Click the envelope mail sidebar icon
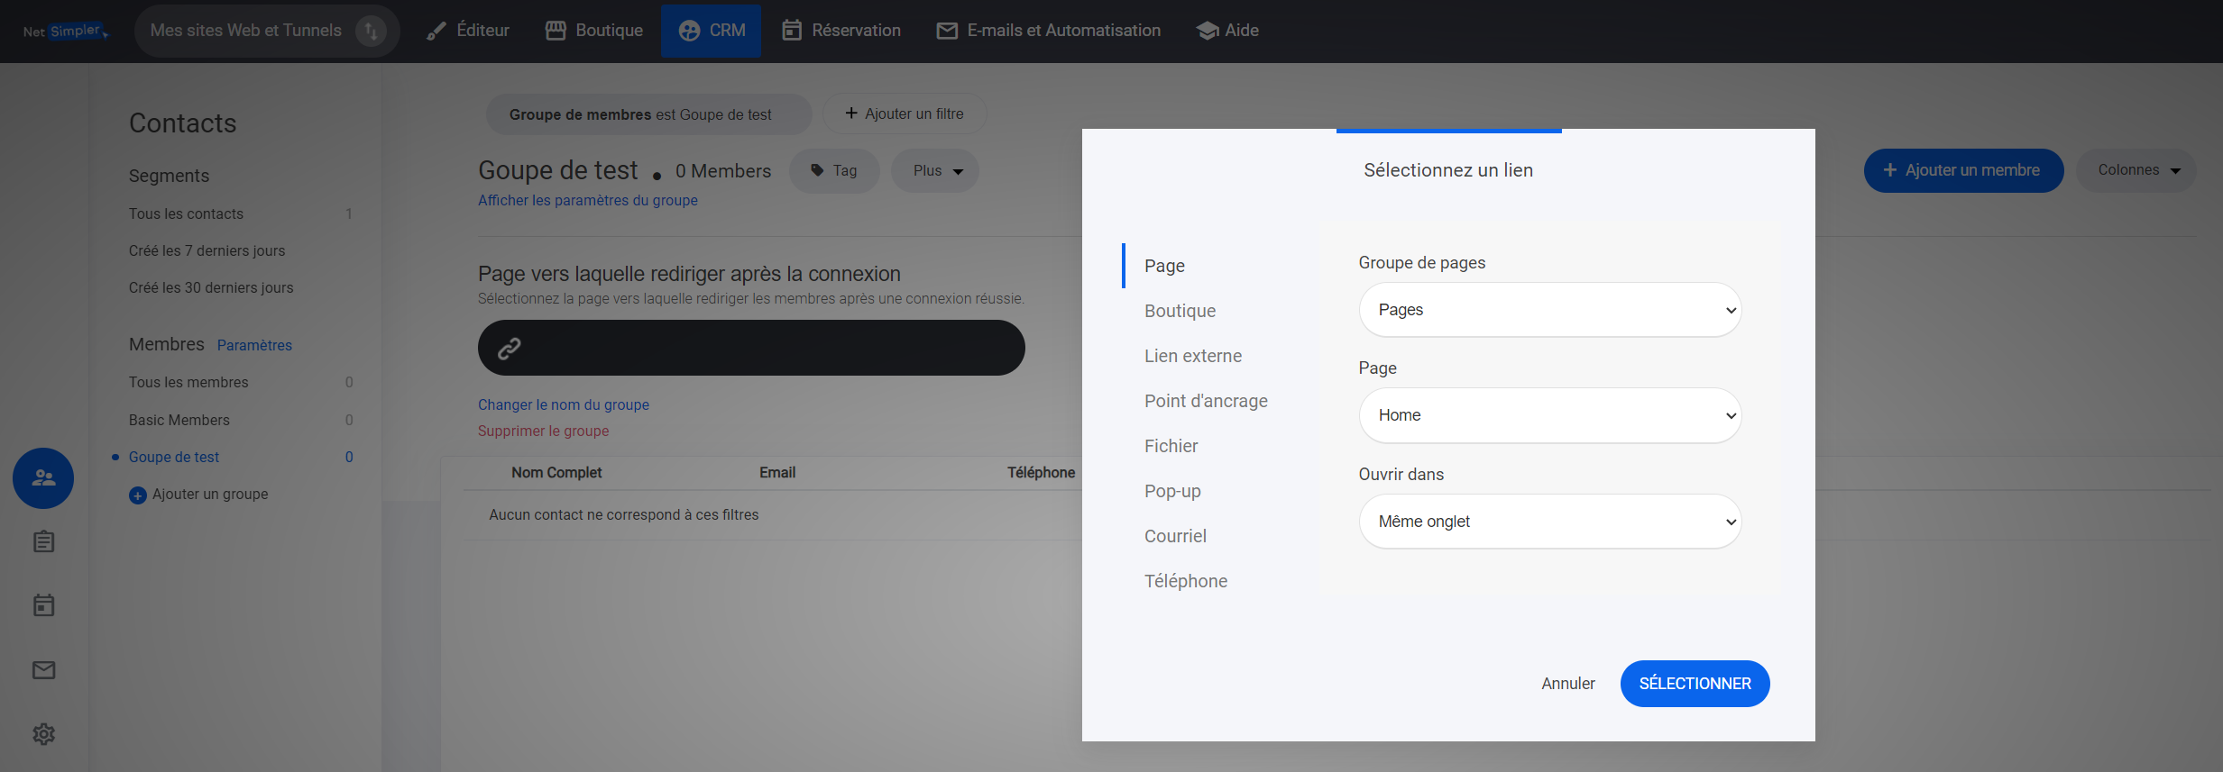This screenshot has width=2223, height=772. click(x=43, y=670)
